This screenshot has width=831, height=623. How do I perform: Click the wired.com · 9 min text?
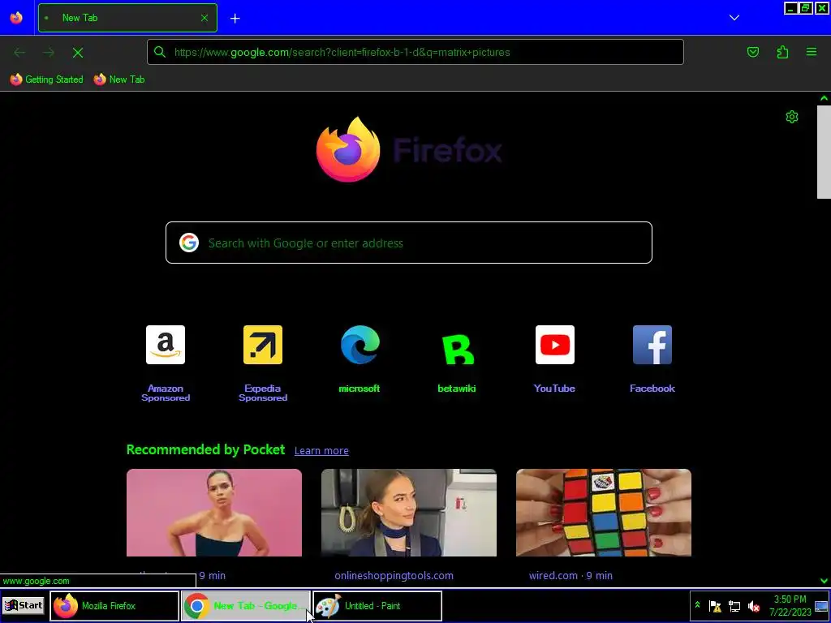[x=571, y=575]
